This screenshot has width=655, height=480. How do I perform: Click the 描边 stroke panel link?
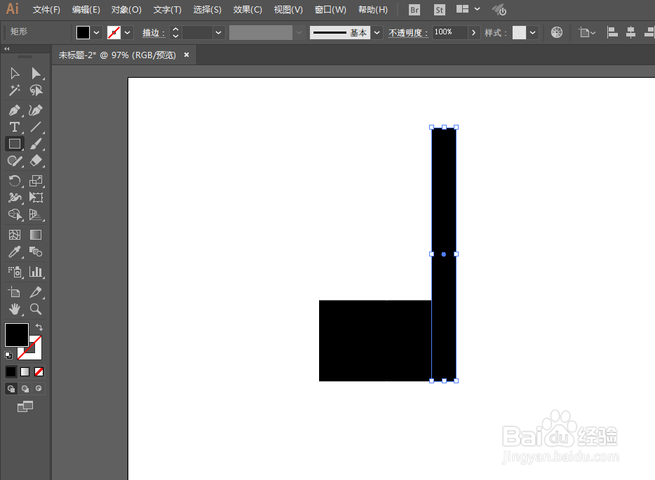click(154, 32)
